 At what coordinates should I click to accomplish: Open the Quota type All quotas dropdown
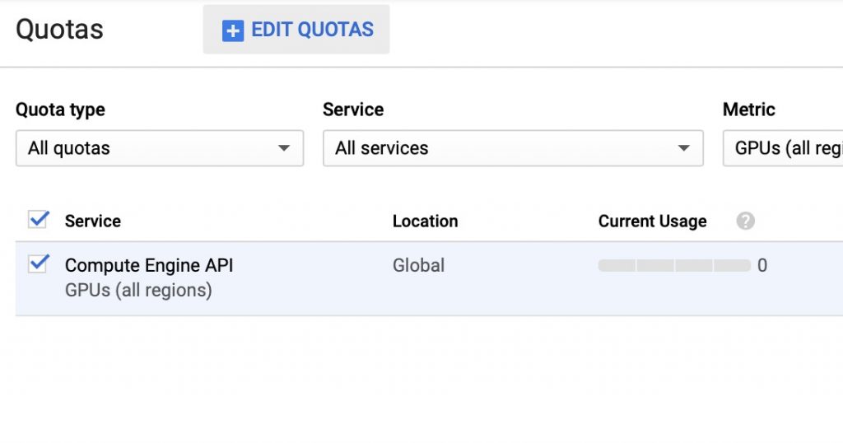[160, 148]
